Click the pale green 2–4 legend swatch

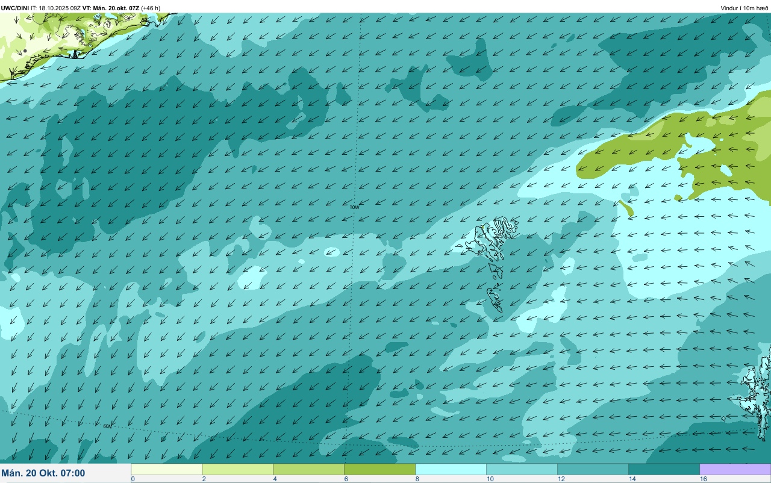tap(238, 469)
